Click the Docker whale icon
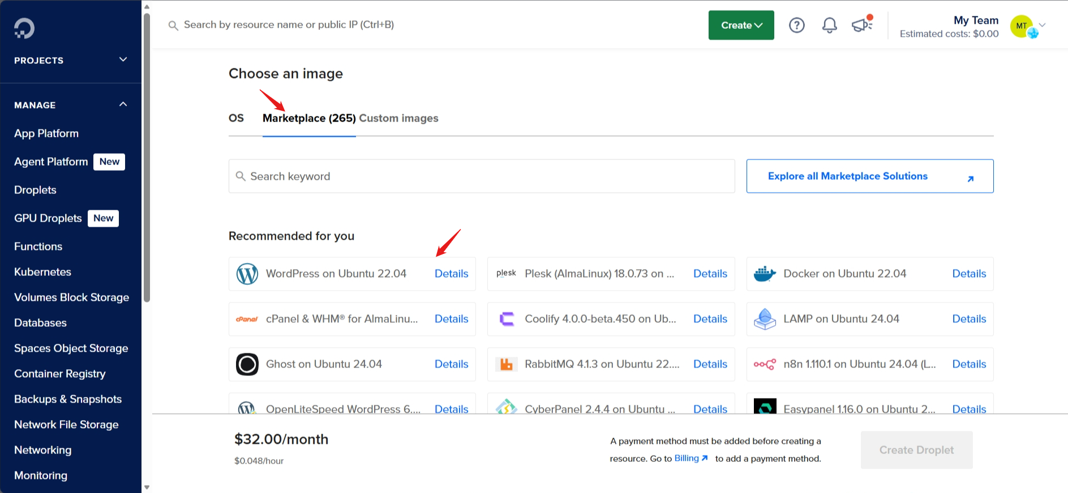1068x493 pixels. click(765, 274)
